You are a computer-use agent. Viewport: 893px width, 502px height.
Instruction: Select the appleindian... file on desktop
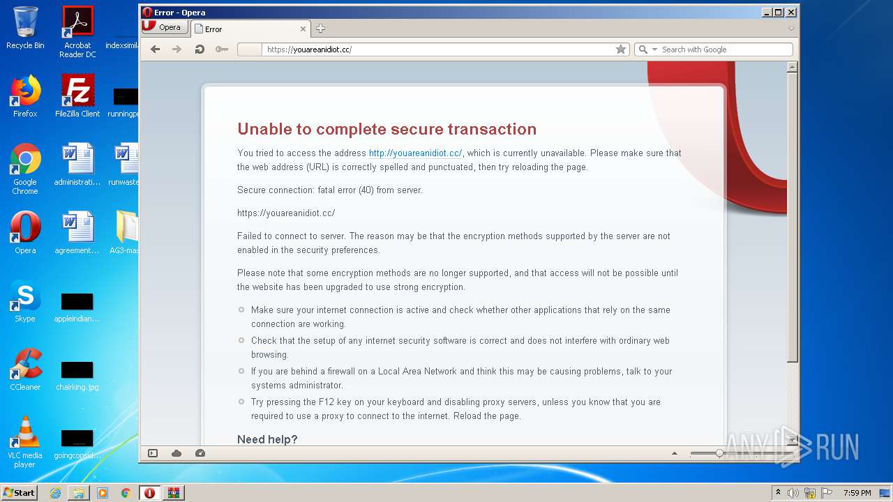coord(77,307)
